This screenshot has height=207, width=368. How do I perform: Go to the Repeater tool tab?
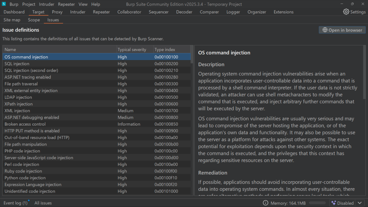pos(101,12)
